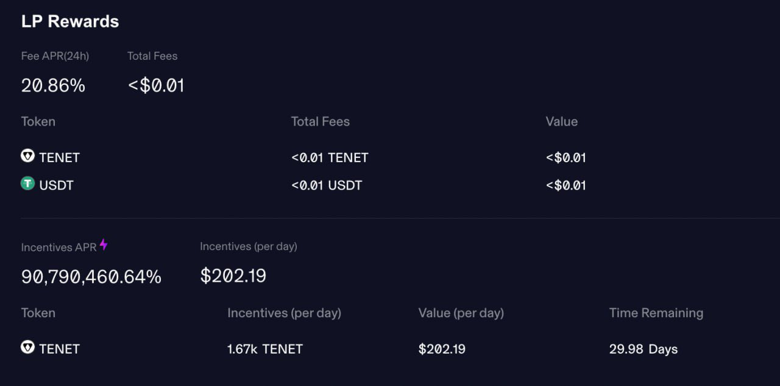Click the Total Fees column header
Screen dimensions: 780x386
tap(321, 121)
